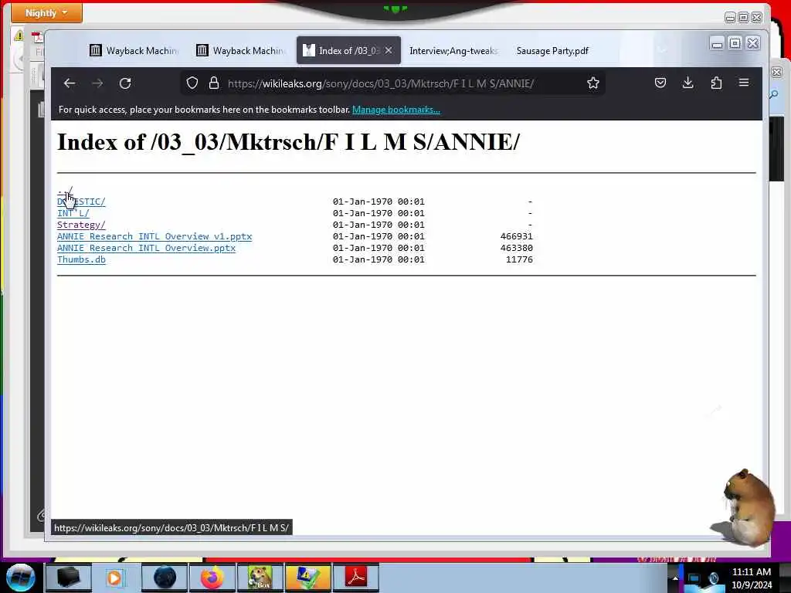Close the Index of /03_03 tab
Viewport: 791px width, 593px height.
(x=389, y=50)
